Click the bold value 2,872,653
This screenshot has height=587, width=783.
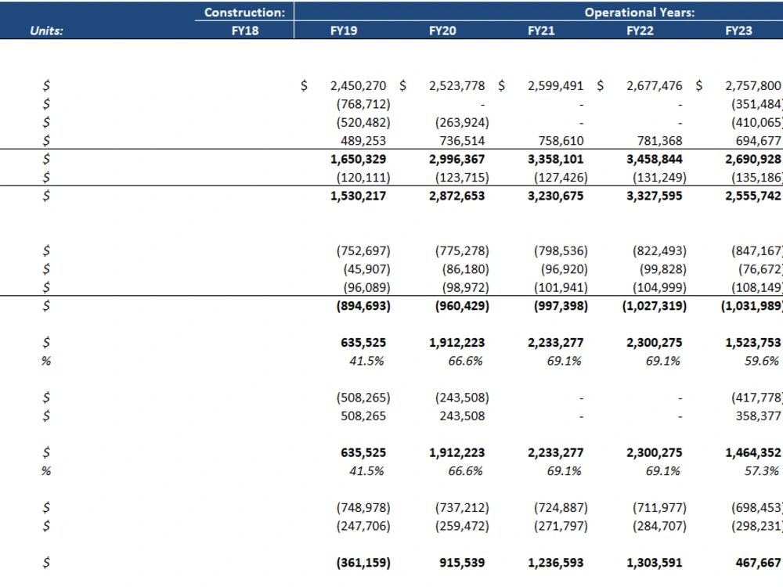457,196
